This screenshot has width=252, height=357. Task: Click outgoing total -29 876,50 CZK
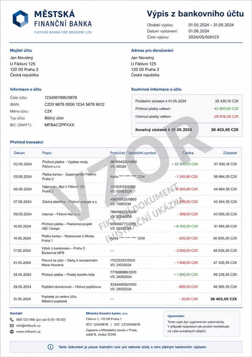226,116
